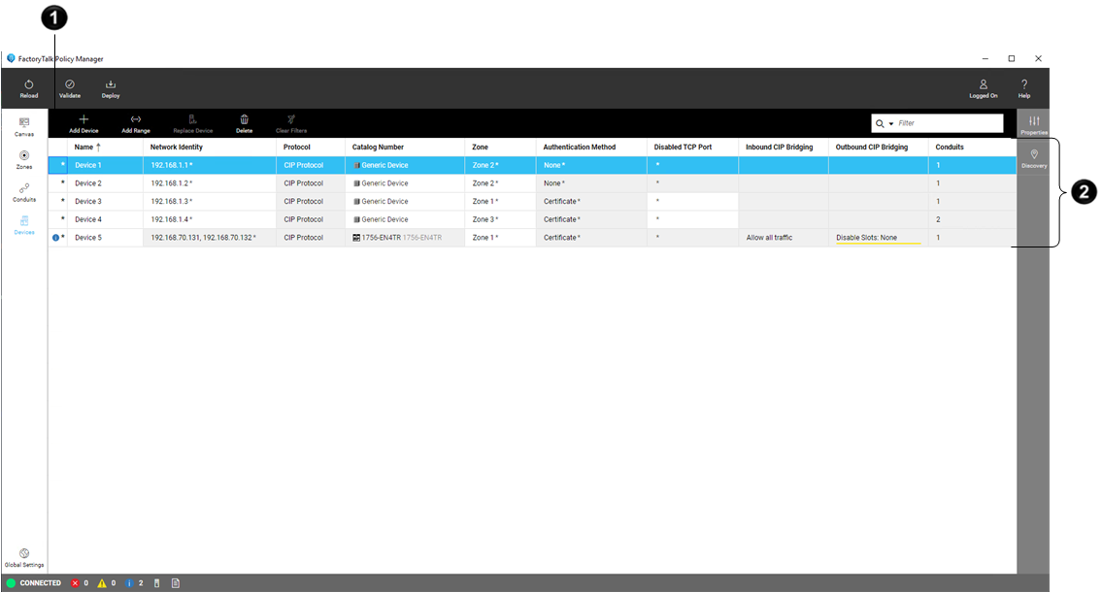This screenshot has width=1102, height=593.
Task: Delete the selected device
Action: coord(245,119)
